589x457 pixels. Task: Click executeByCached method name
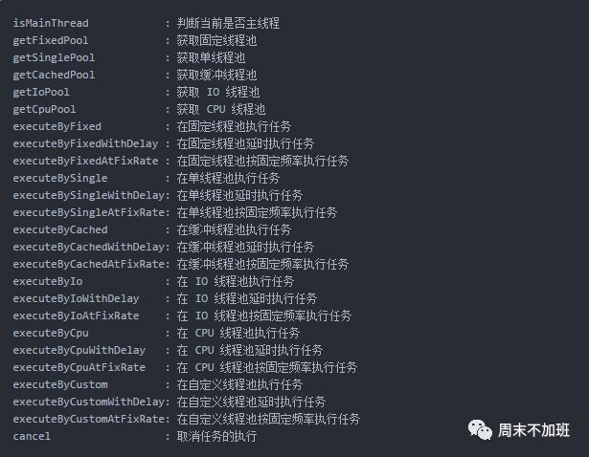point(59,229)
